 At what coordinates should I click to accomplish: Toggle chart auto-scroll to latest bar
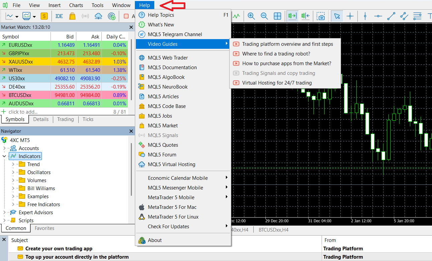[x=292, y=16]
